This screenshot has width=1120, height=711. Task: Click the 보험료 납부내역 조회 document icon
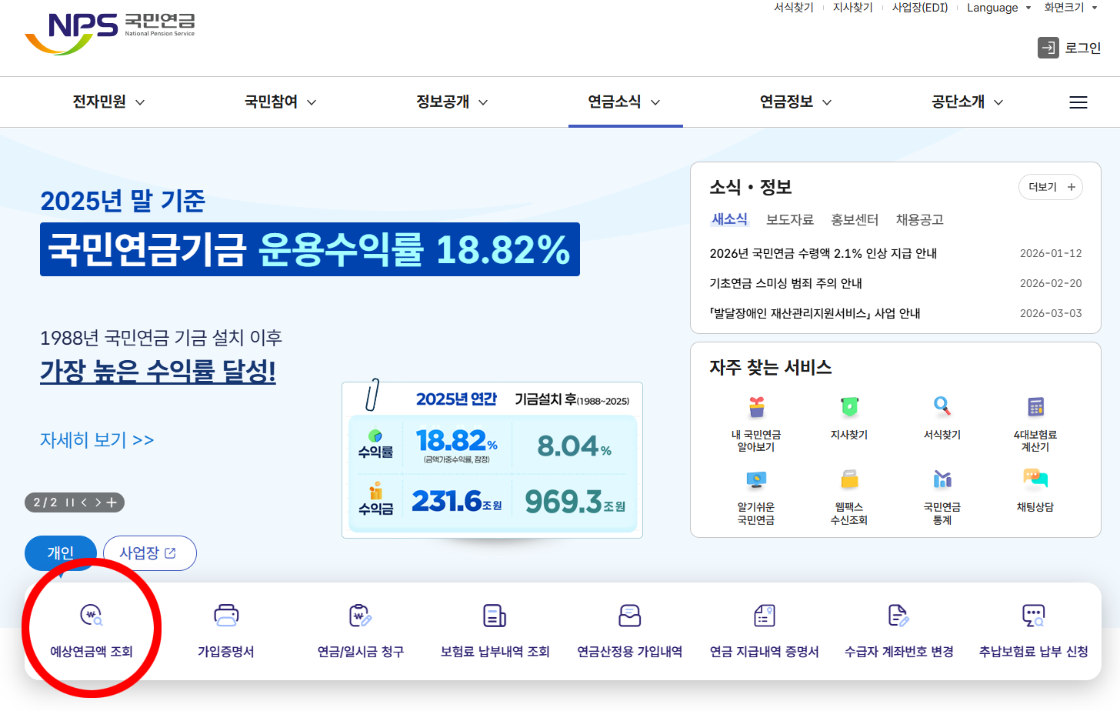495,616
